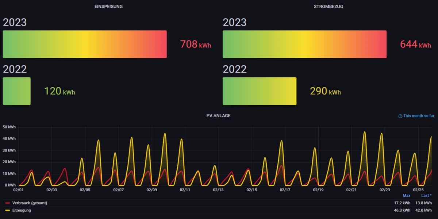Click the 46.3 kWh max value

pos(403,210)
